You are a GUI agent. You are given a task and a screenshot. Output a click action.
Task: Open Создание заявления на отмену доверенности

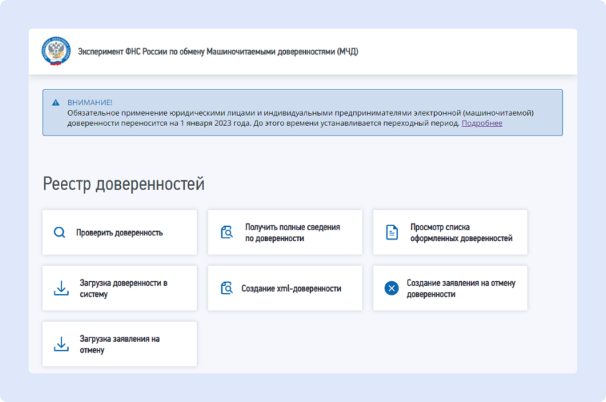461,288
